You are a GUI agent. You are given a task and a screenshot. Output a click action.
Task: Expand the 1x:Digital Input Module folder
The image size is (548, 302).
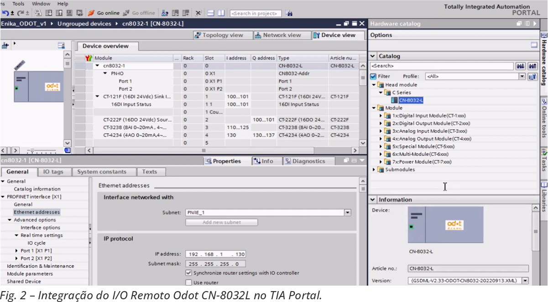[x=381, y=116]
